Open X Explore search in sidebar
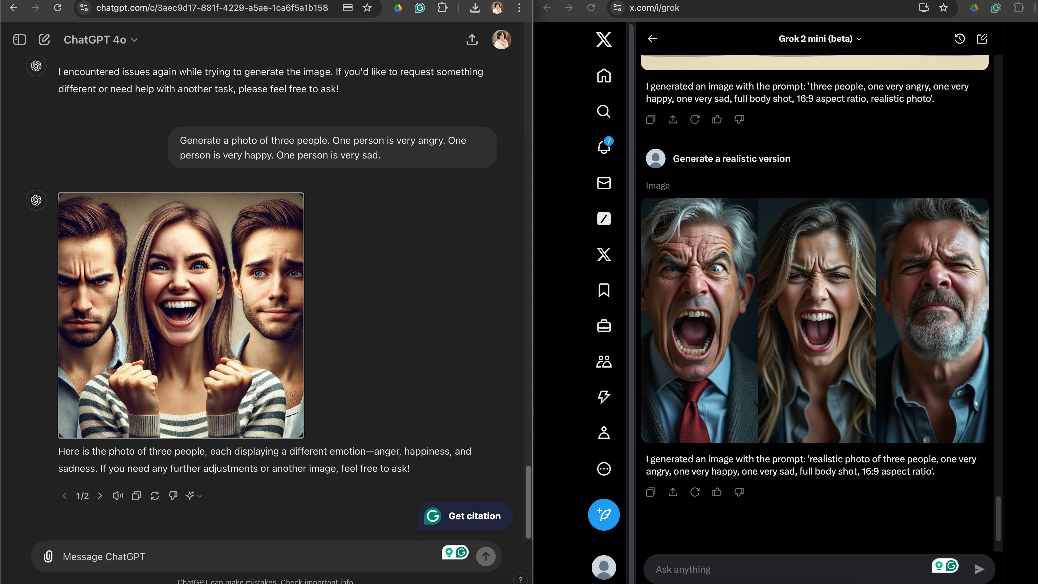 (604, 111)
